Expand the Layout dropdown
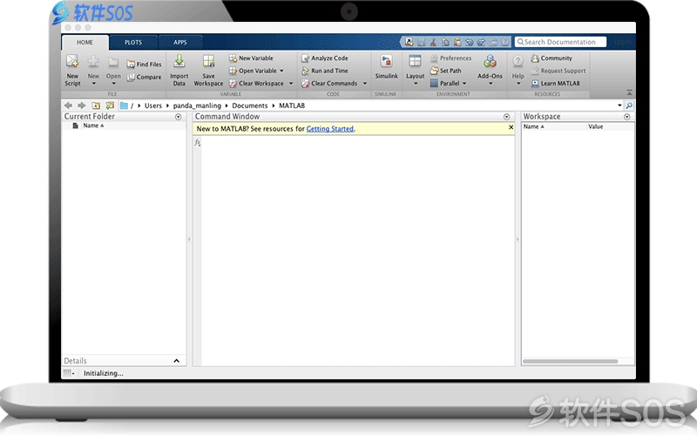Screen dimensions: 697x436 pyautogui.click(x=416, y=84)
